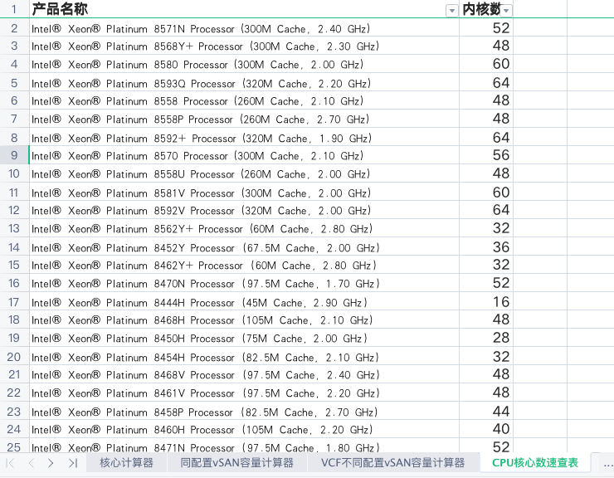Select the Platinum 8458P Processor cell

tap(244, 412)
